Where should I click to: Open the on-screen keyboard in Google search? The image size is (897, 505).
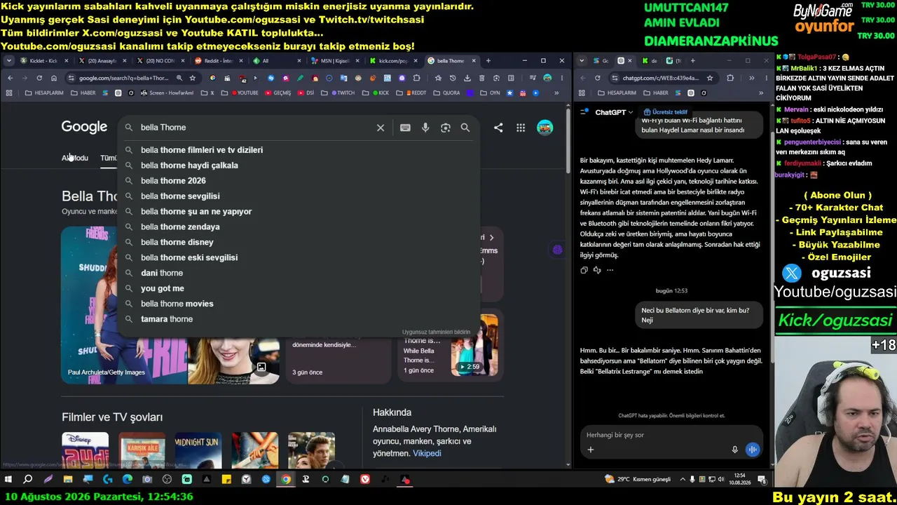tap(405, 128)
